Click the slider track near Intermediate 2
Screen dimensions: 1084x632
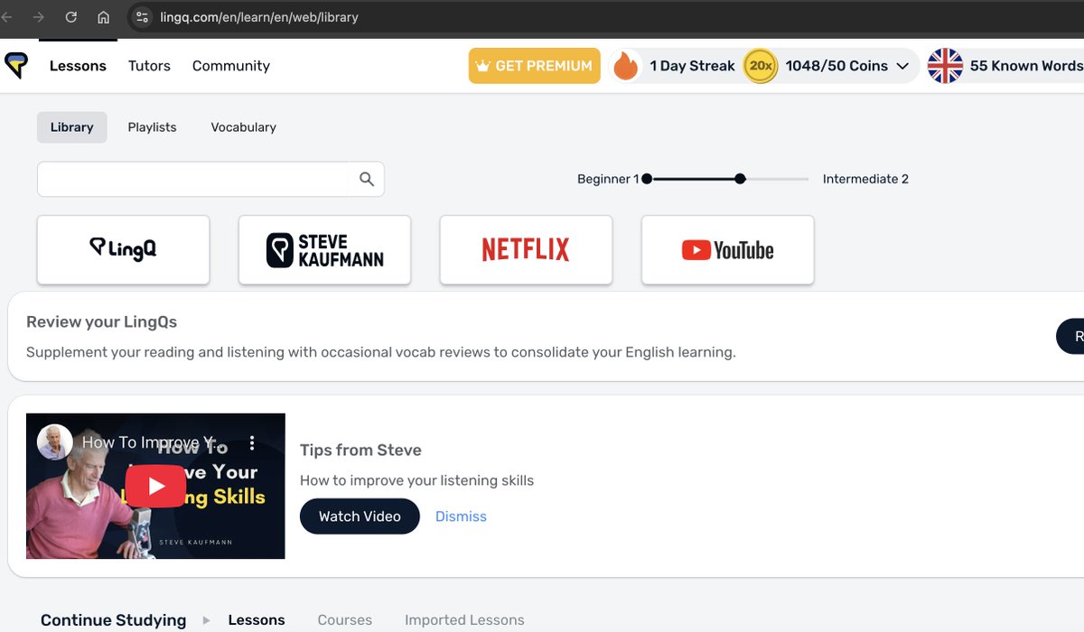tap(777, 179)
